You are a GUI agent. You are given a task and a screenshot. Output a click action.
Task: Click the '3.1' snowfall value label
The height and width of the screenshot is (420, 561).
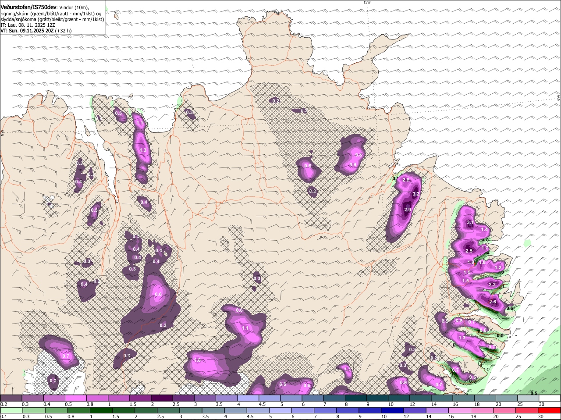[470, 223]
